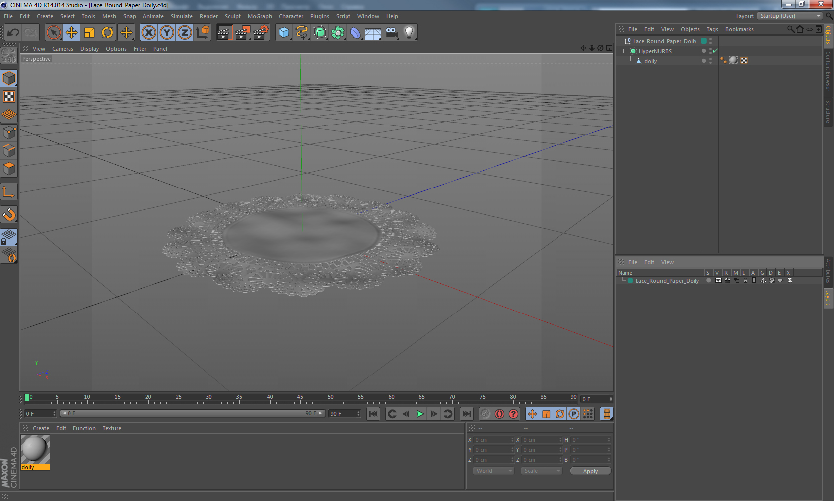
Task: Open the Simulate menu
Action: [x=182, y=16]
